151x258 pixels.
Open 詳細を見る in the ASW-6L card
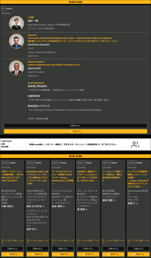(x=139, y=249)
